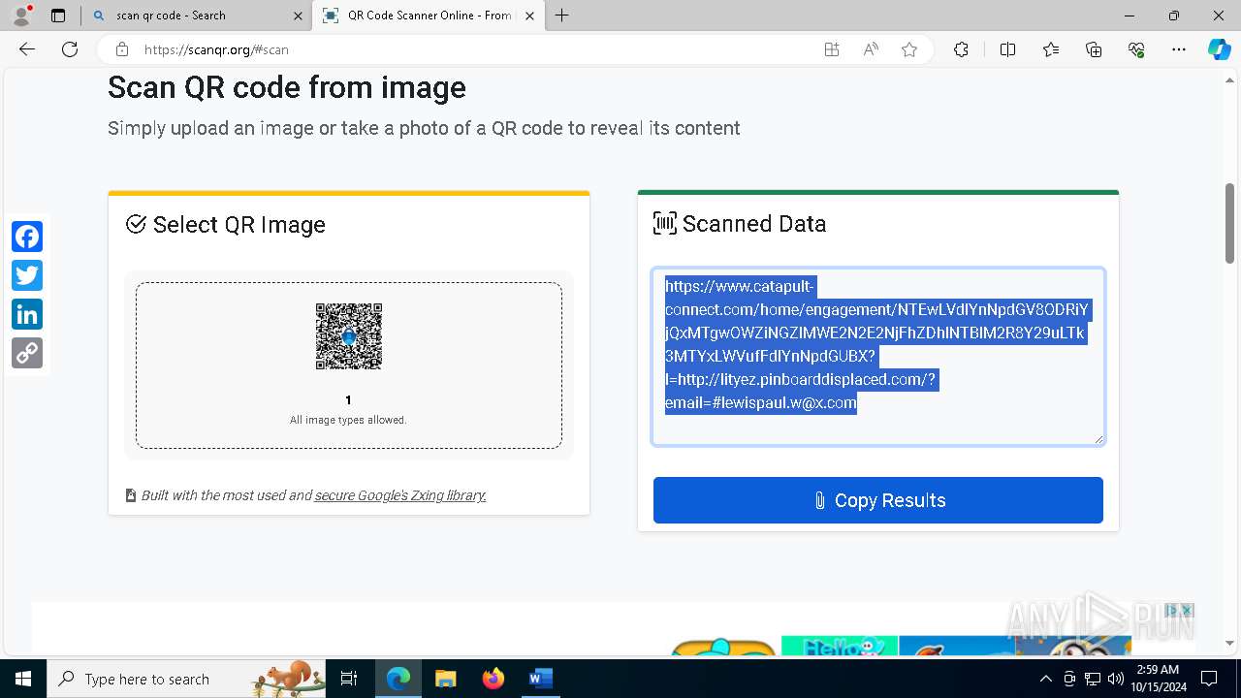Click the taskbar search box
The image size is (1241, 698).
[x=187, y=679]
